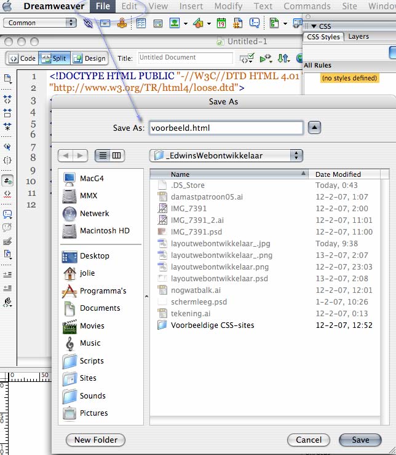Select Documents in the sidebar
The image size is (396, 455).
coord(91,308)
